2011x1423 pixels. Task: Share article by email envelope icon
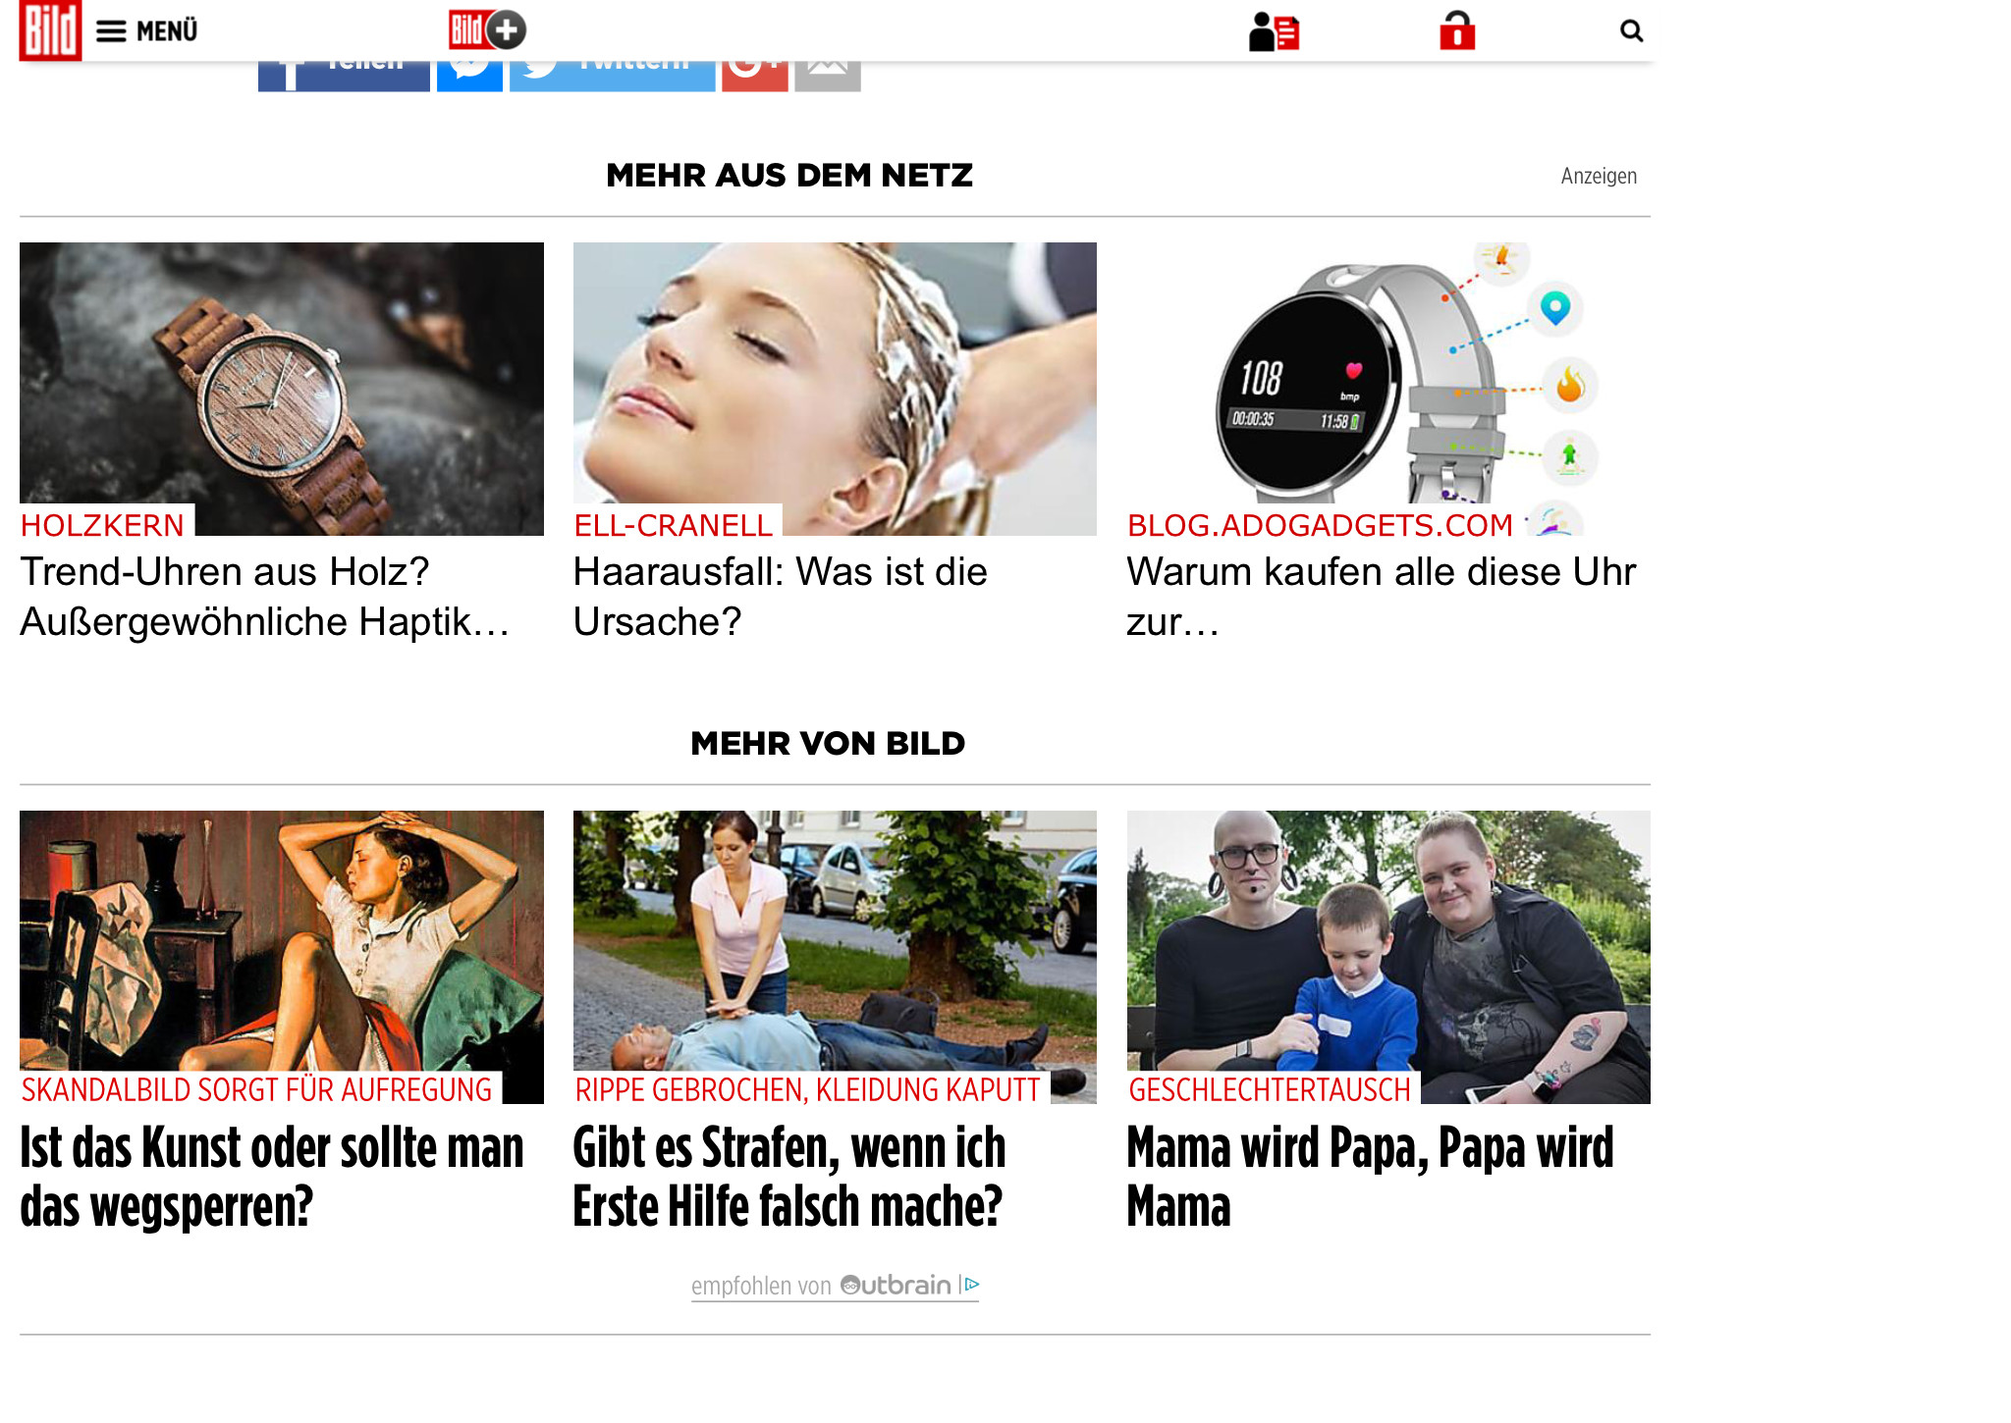828,77
